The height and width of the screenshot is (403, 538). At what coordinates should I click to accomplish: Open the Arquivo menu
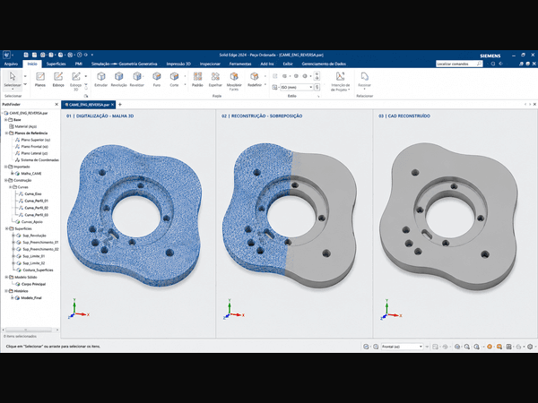click(11, 64)
